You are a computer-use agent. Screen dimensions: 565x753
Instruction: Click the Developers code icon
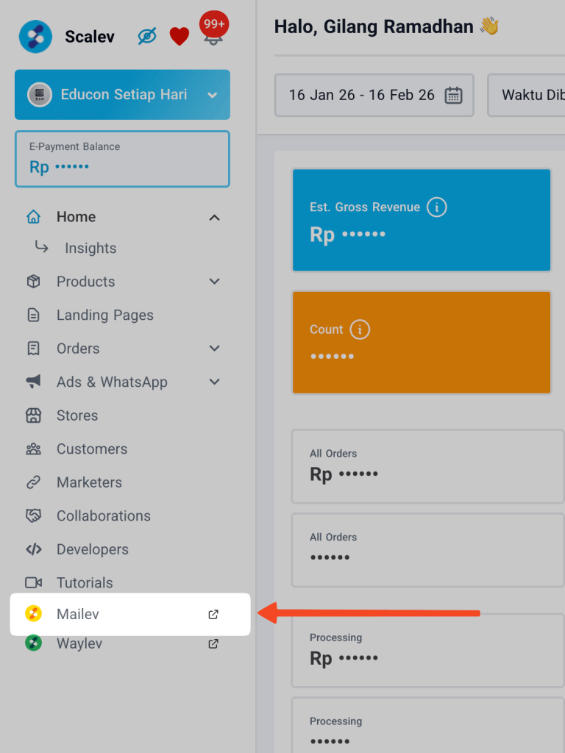point(33,549)
